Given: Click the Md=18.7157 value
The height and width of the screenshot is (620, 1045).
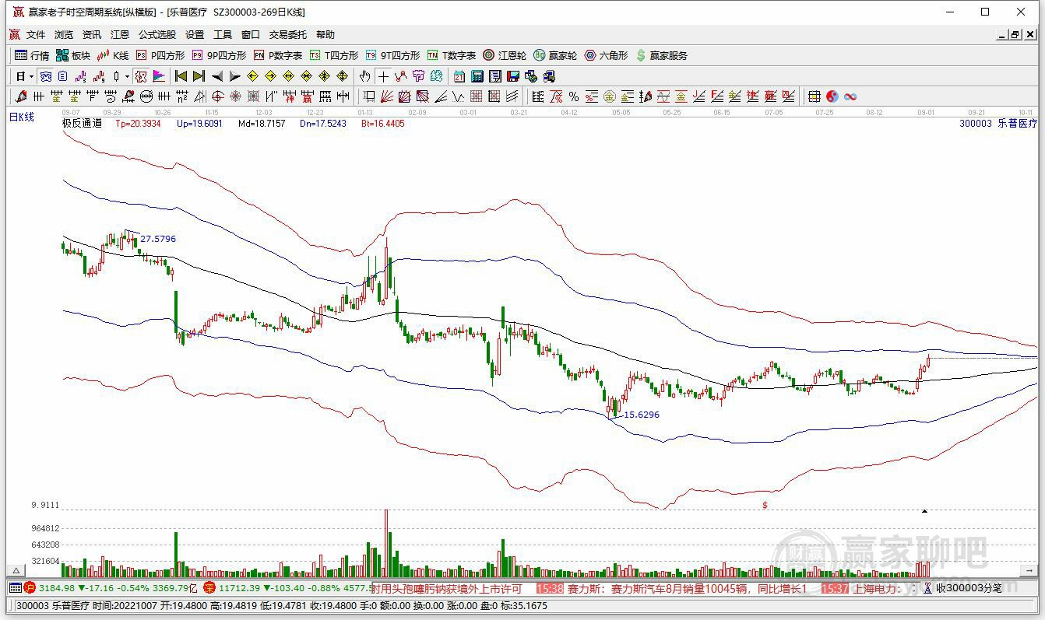Looking at the screenshot, I should click(262, 123).
